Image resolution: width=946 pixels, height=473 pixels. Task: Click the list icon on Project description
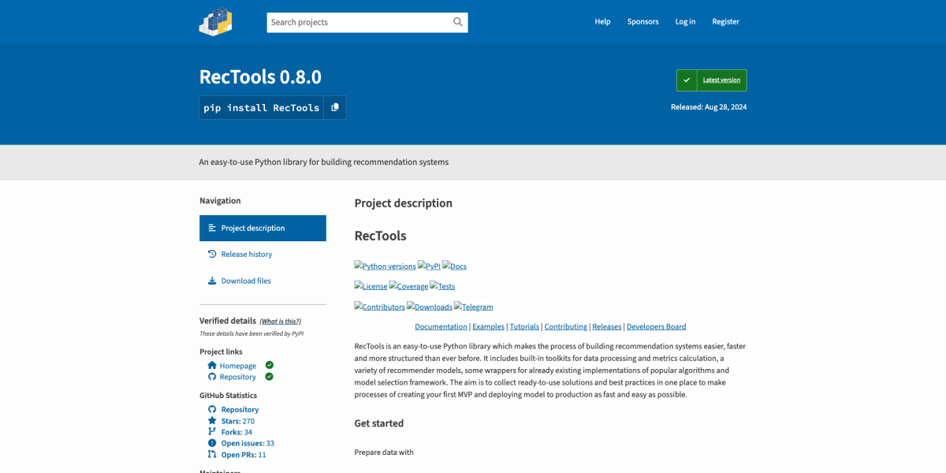pos(211,227)
